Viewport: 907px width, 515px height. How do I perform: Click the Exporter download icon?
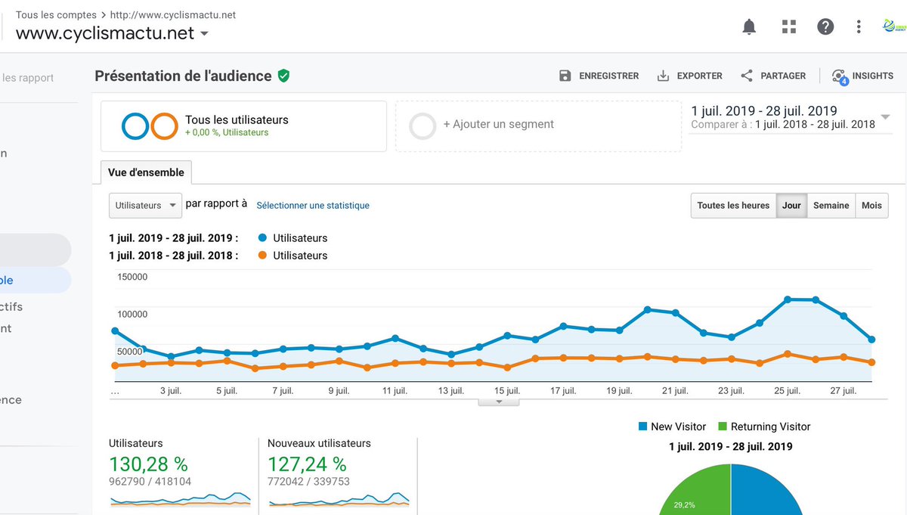[663, 76]
